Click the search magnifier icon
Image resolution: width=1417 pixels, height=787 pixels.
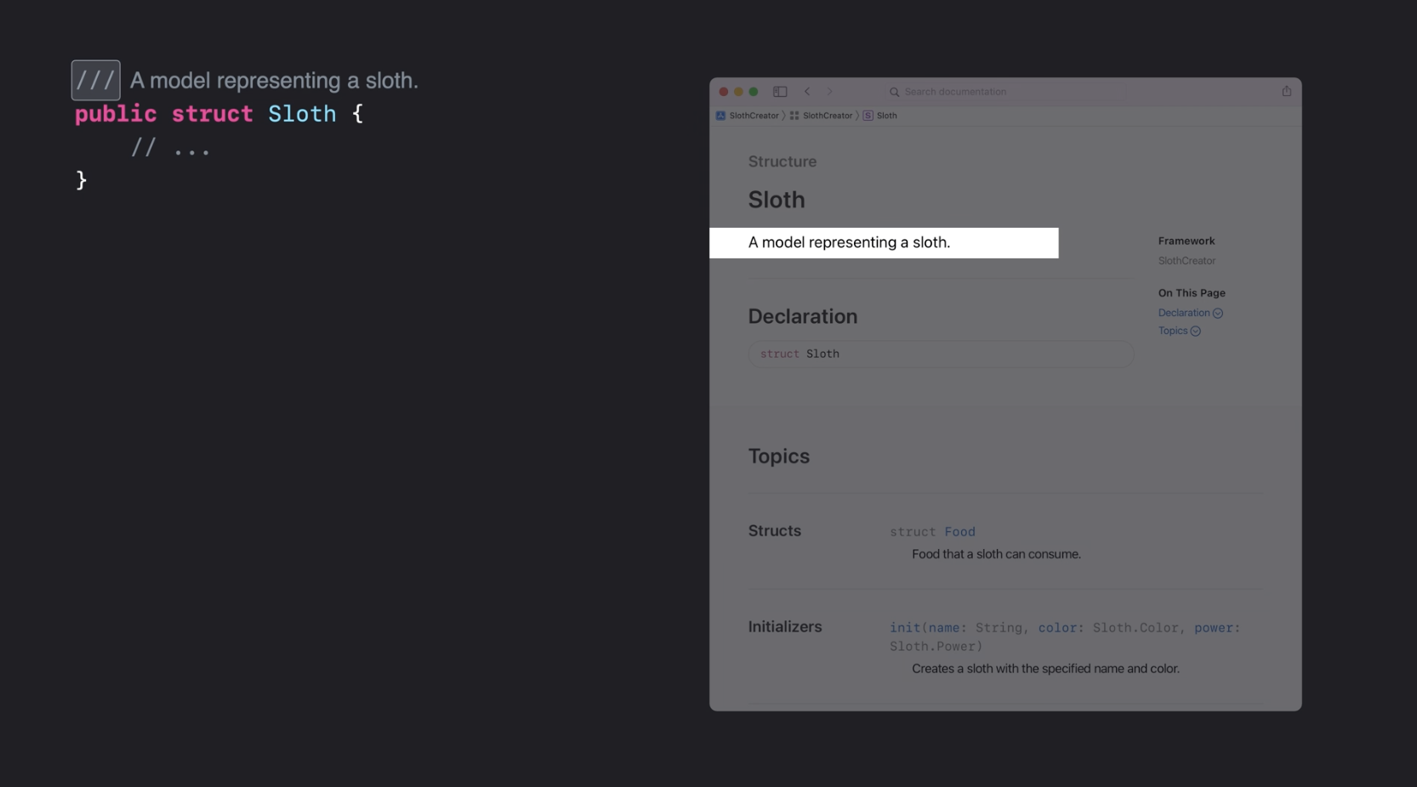tap(894, 92)
